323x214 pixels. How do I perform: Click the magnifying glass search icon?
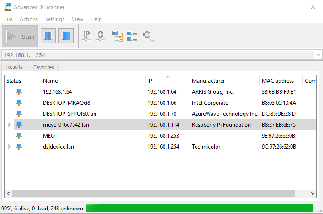(148, 36)
